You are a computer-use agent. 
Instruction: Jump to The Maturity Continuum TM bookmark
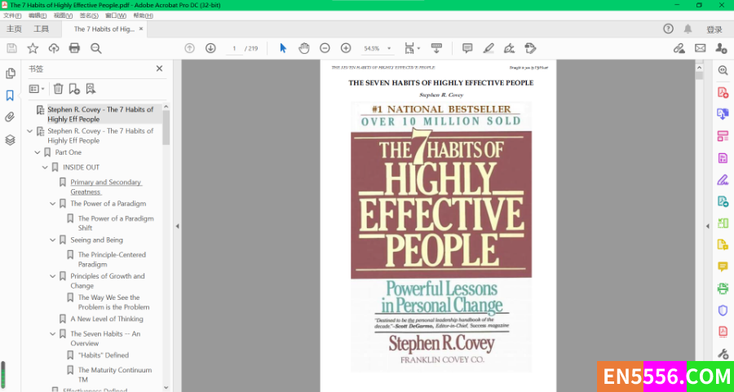pos(115,374)
